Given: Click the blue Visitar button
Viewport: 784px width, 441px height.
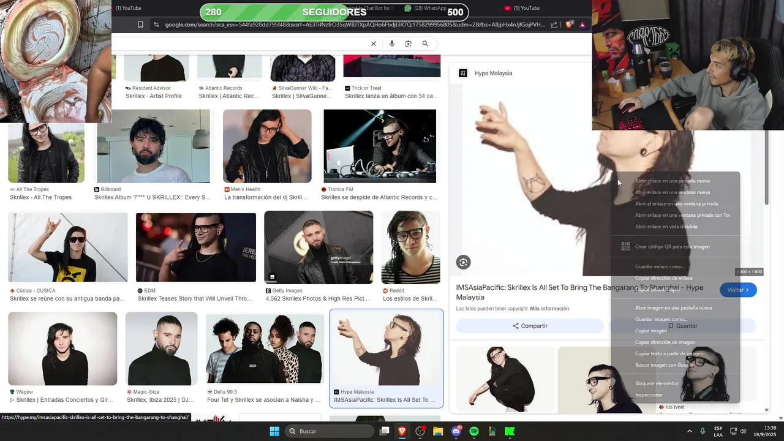Looking at the screenshot, I should point(738,290).
